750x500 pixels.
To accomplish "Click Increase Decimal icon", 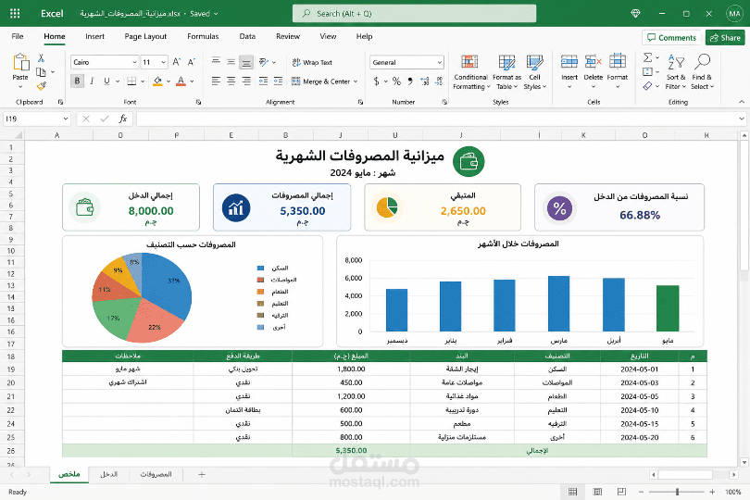I will [x=424, y=81].
